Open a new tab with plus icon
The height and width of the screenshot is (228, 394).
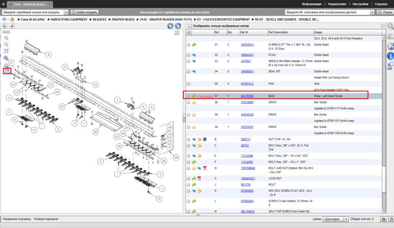[x=3, y=4]
